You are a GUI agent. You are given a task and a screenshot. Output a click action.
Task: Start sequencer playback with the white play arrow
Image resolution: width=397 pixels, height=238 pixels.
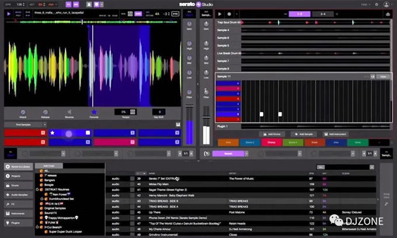pos(220,14)
